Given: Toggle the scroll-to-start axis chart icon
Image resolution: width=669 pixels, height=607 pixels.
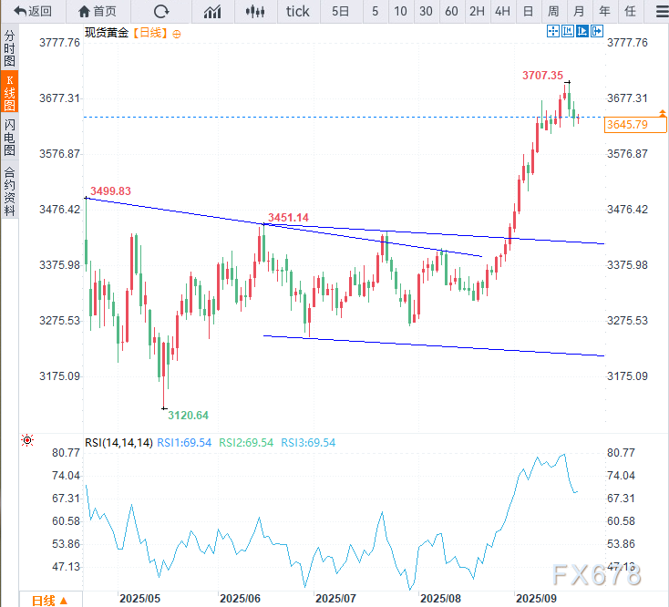Looking at the screenshot, I should (567, 31).
